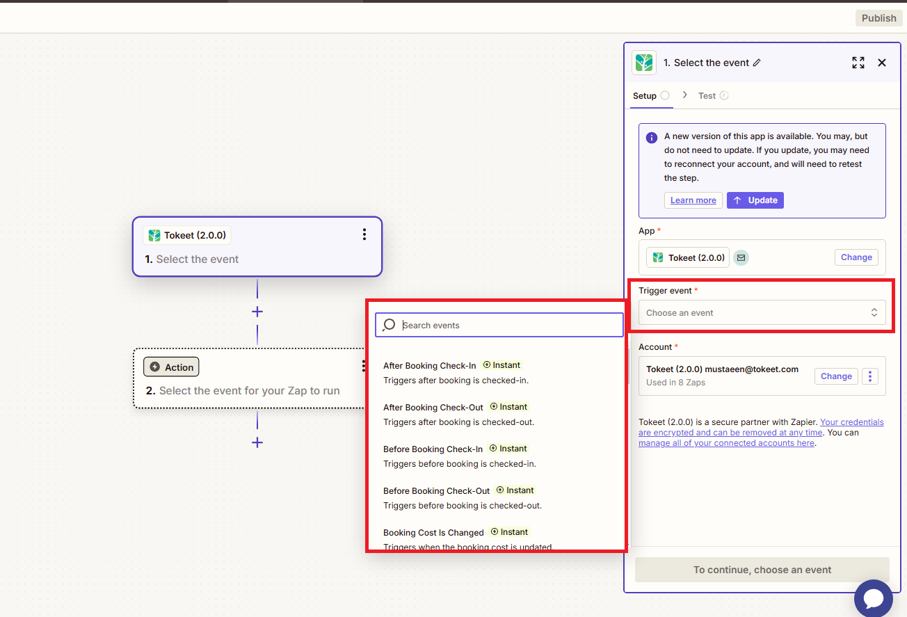Click the Action lightning badge
The width and height of the screenshot is (907, 617).
[171, 367]
